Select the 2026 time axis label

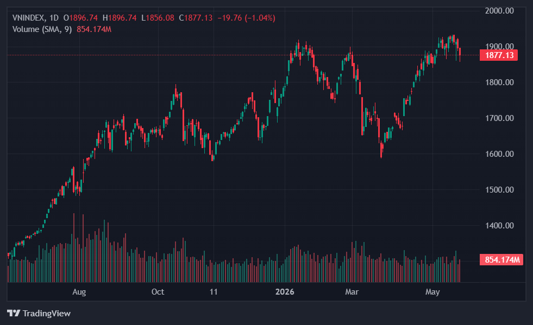[x=285, y=292]
